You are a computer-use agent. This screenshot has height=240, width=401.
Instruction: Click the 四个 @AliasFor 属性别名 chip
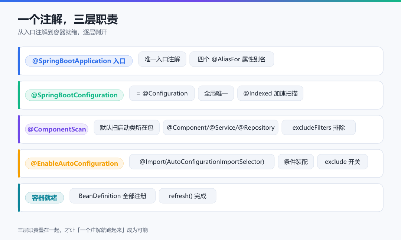coord(232,59)
